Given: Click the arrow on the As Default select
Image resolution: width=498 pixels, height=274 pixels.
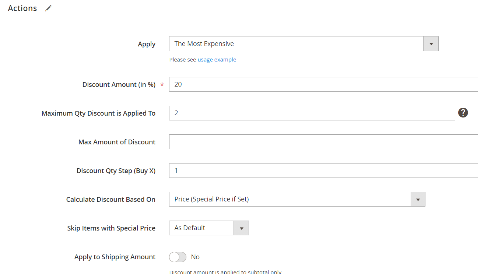Looking at the screenshot, I should (241, 228).
